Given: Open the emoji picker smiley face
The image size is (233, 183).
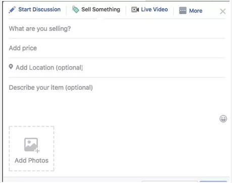Looking at the screenshot, I should tap(223, 119).
